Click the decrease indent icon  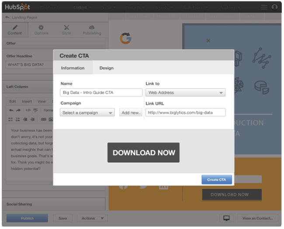coord(25,120)
